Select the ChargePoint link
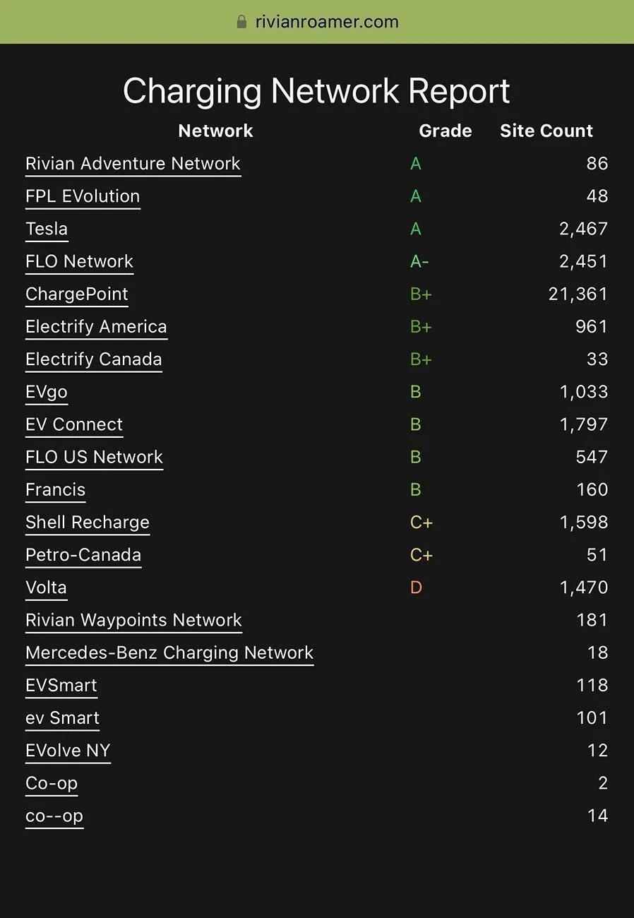Screen dimensions: 634x918 77,294
